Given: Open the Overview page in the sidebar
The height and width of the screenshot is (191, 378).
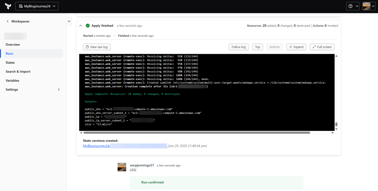Looking at the screenshot, I should tap(13, 45).
